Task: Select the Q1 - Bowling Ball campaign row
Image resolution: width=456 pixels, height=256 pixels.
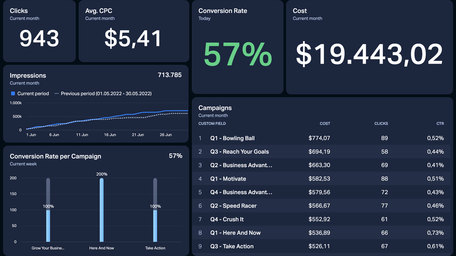Action: [232, 138]
